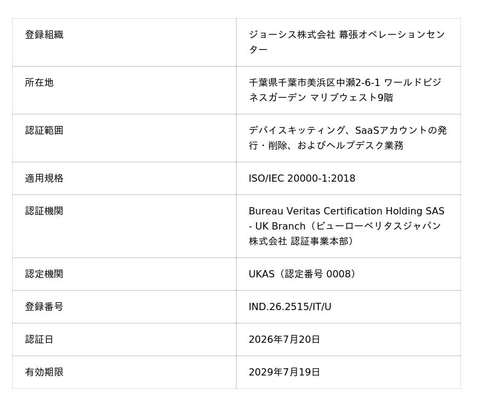
Task: Click the 適用規格 label
Action: [44, 178]
